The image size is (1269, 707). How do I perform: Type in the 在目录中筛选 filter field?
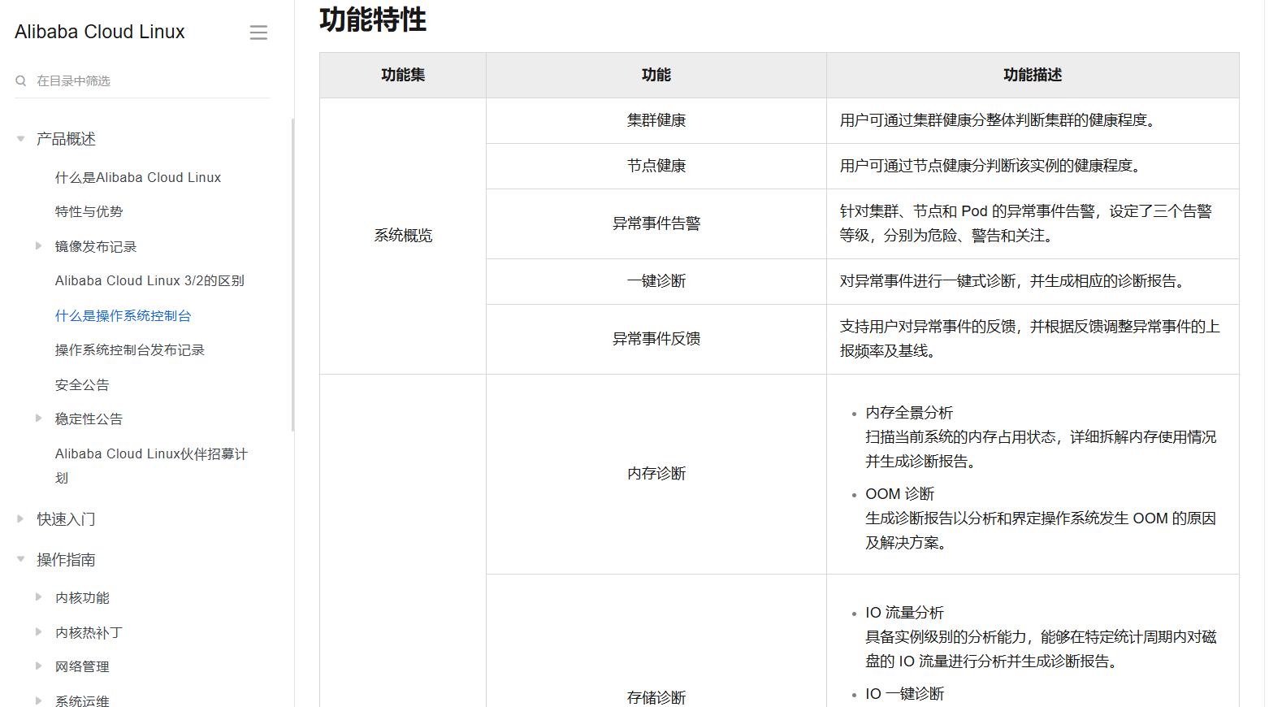146,81
